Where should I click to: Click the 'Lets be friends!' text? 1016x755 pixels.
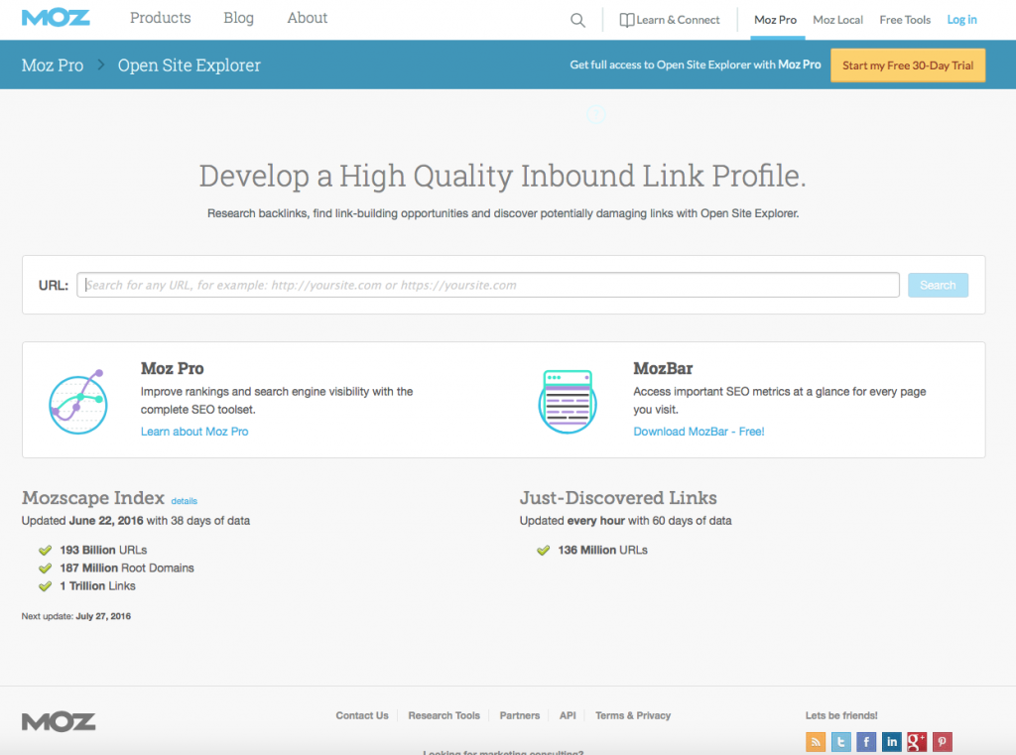(x=841, y=715)
